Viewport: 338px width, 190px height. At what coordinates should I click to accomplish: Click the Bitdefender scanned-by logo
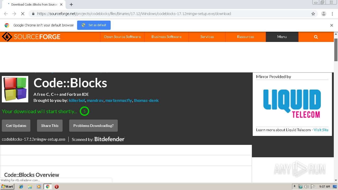pyautogui.click(x=109, y=139)
